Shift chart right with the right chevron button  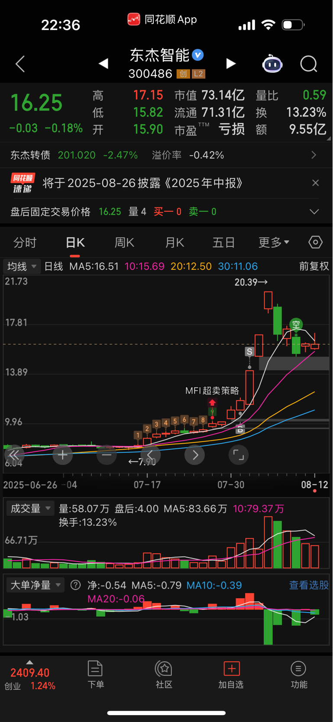[x=195, y=455]
